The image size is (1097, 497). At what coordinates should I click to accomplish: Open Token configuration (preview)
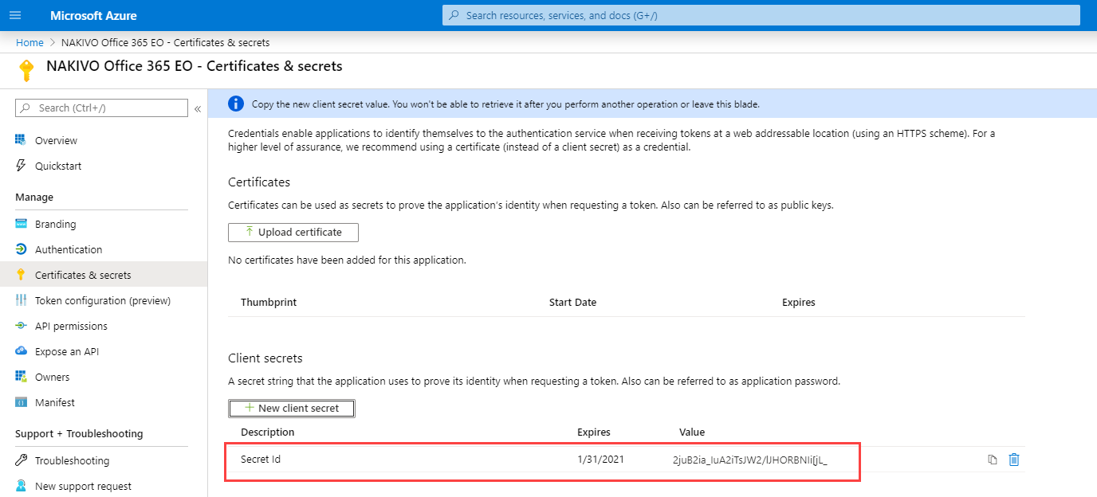pos(102,300)
